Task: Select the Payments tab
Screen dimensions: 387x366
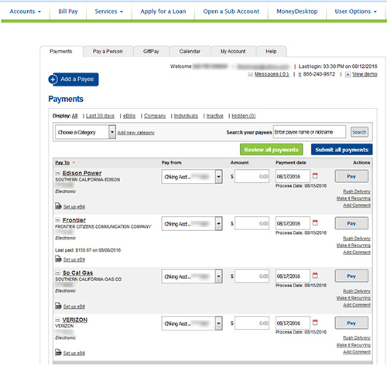Action: tap(61, 52)
